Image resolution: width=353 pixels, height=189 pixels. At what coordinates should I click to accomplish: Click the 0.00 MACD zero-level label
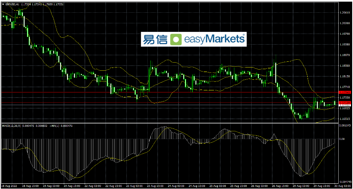coord(342,139)
